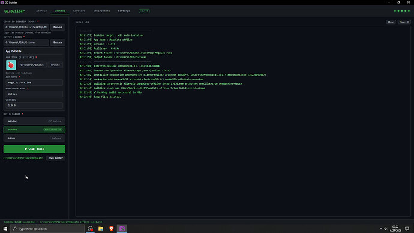Screen dimensions: 414x233
Task: Open File Explorer from the taskbar
Action: click(x=101, y=229)
